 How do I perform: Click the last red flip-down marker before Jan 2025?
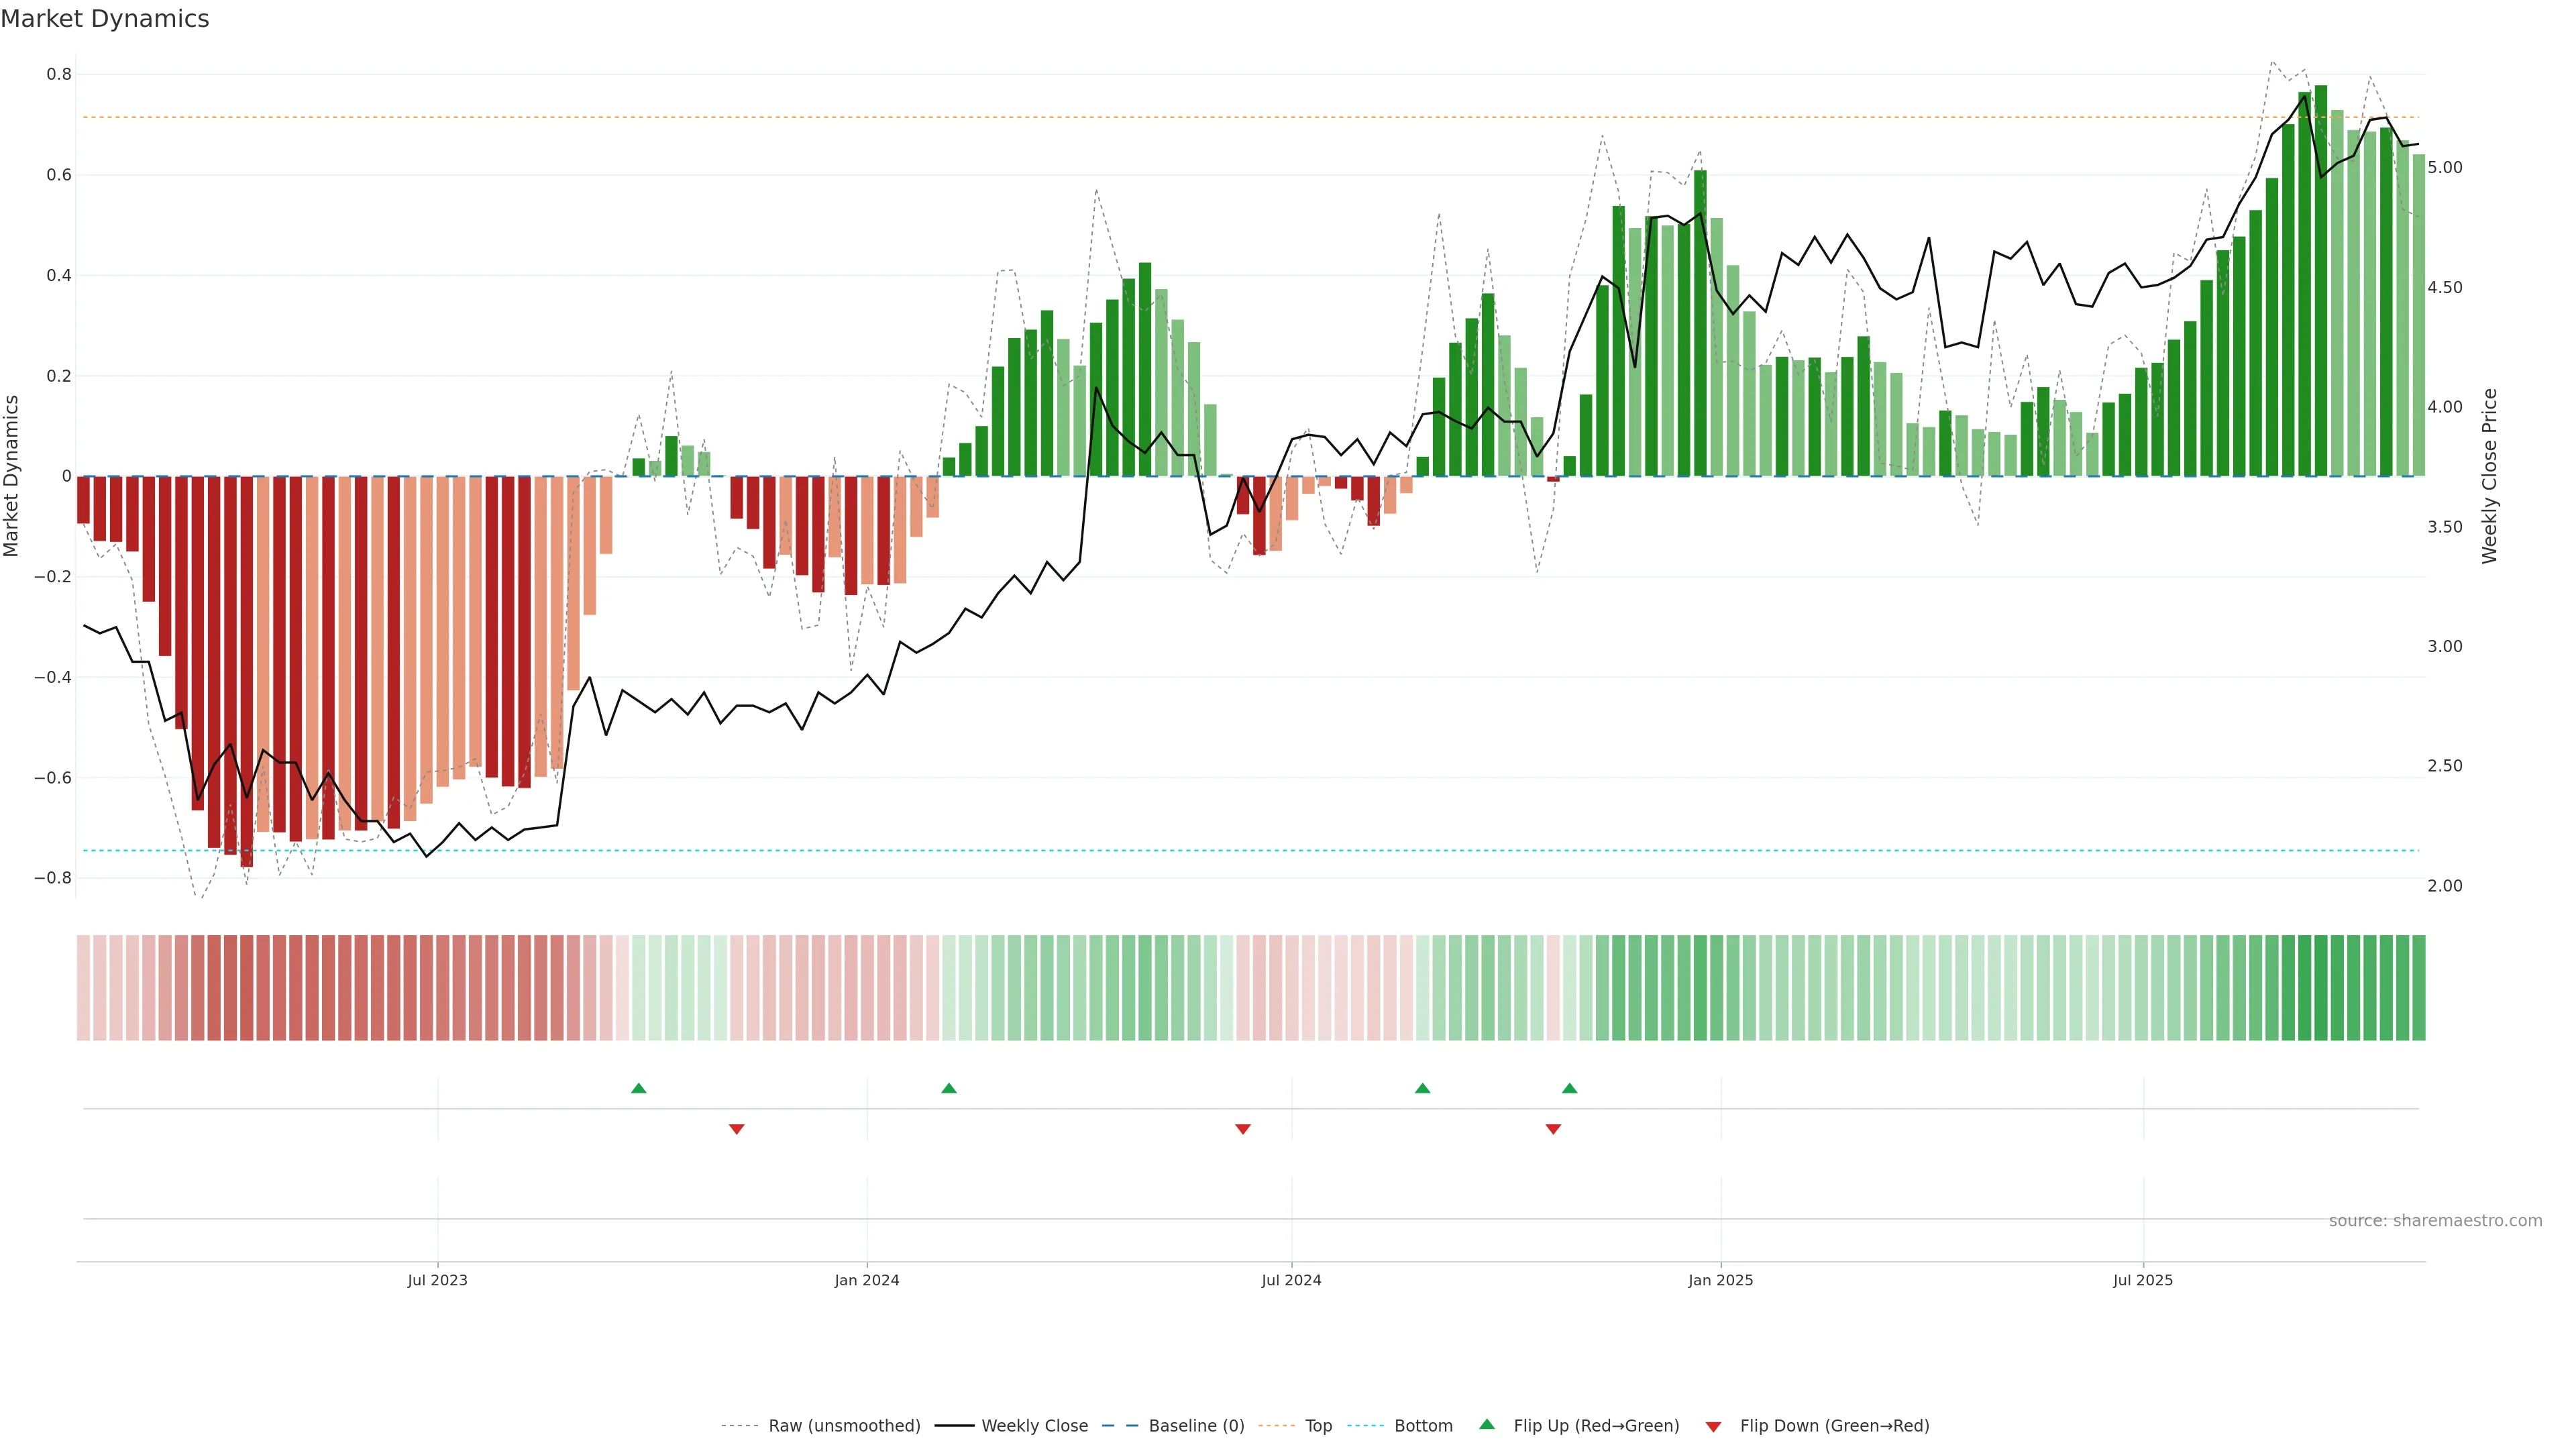tap(1553, 1129)
